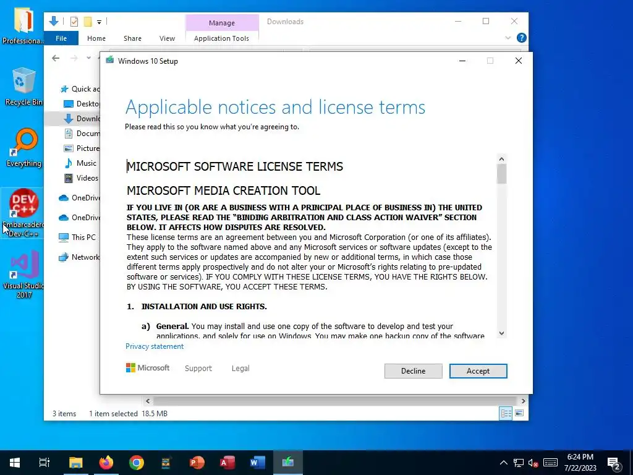Click the Windows 10 Setup title icon
The height and width of the screenshot is (475, 633).
click(x=110, y=61)
